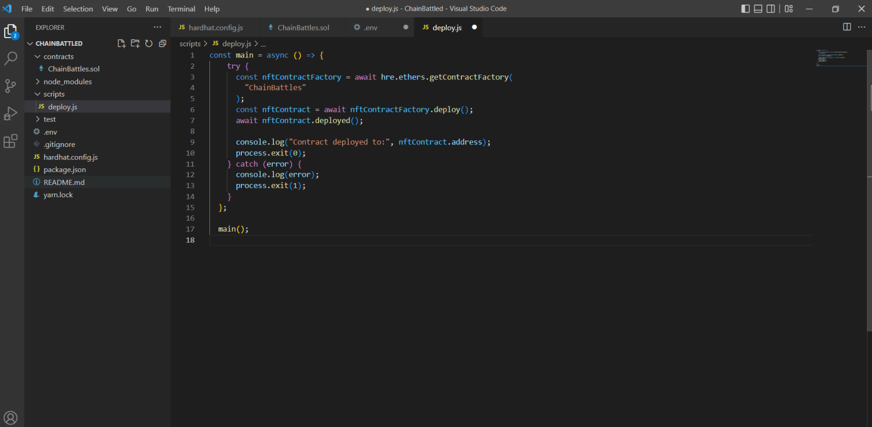Open the Source Control view
This screenshot has height=427, width=872.
[11, 86]
